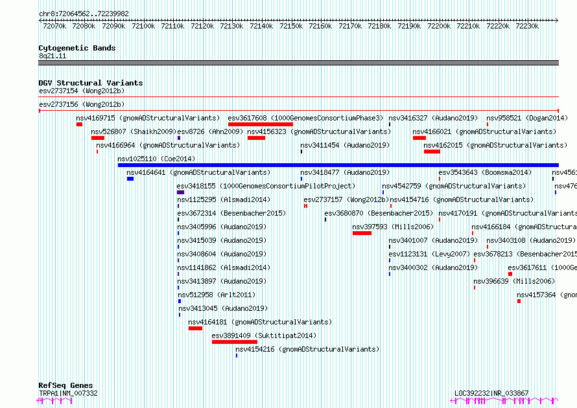Select esv3418155 1000GenomesConsortiumPilotProject label

click(266, 186)
